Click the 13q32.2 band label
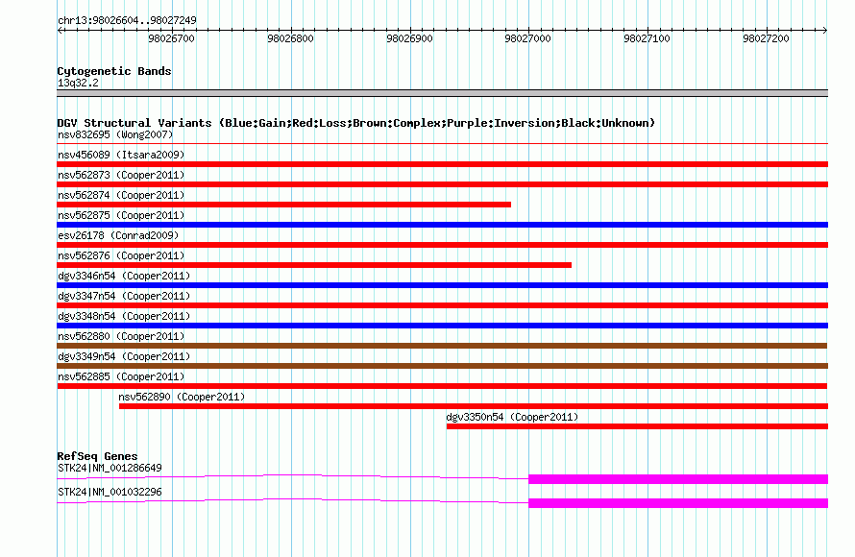Screen dimensions: 855x557 click(78, 83)
